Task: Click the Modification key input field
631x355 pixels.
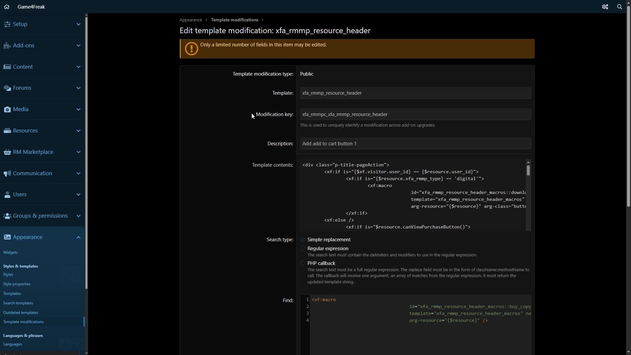Action: coord(415,114)
